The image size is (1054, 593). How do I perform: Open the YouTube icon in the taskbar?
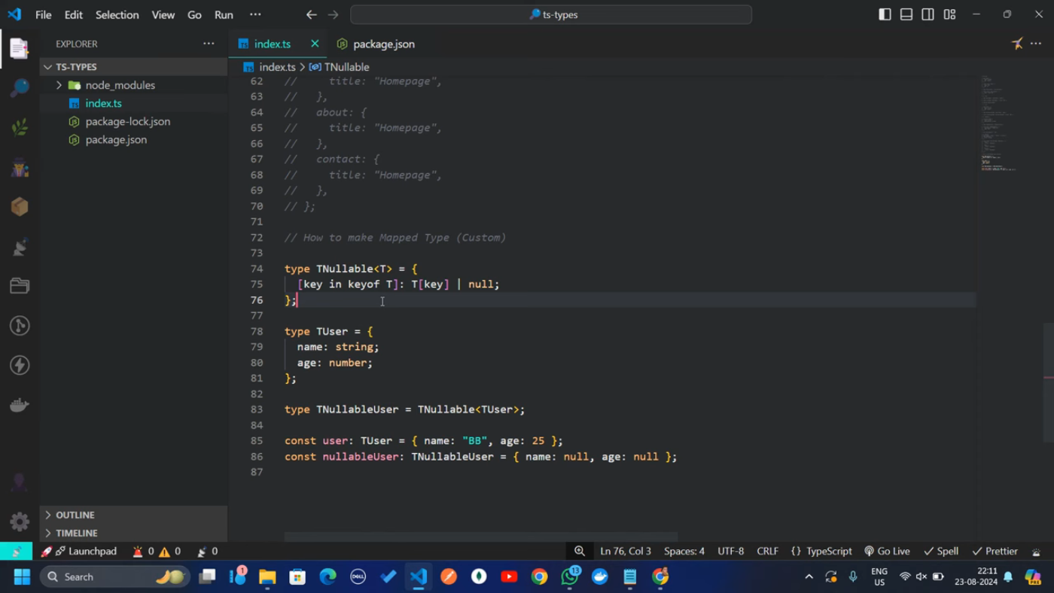click(509, 577)
